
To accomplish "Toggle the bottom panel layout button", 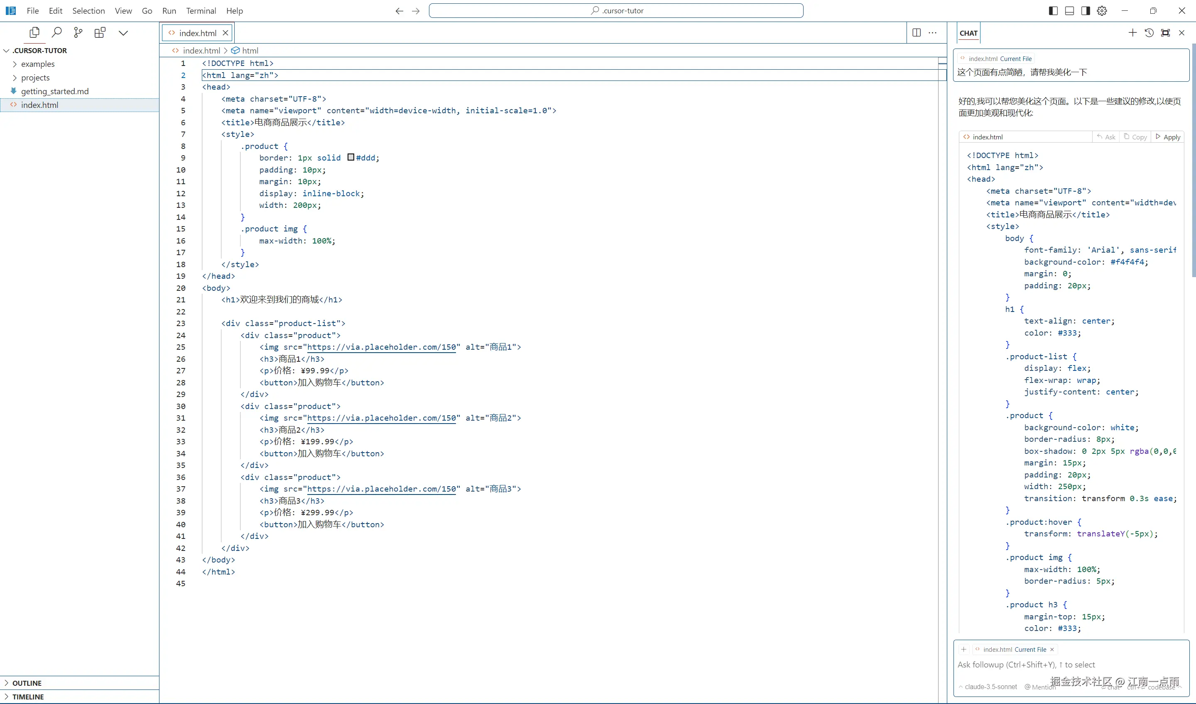I will (1069, 10).
